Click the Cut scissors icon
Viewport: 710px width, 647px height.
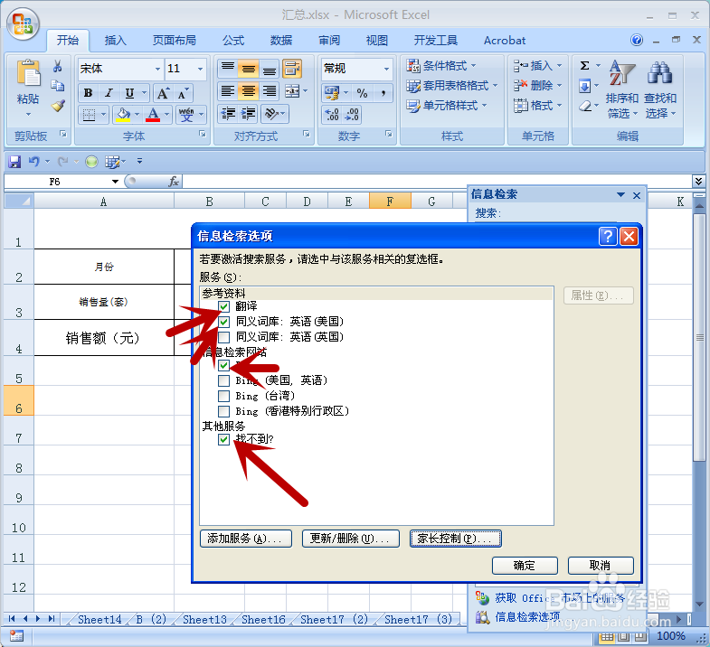coord(58,67)
